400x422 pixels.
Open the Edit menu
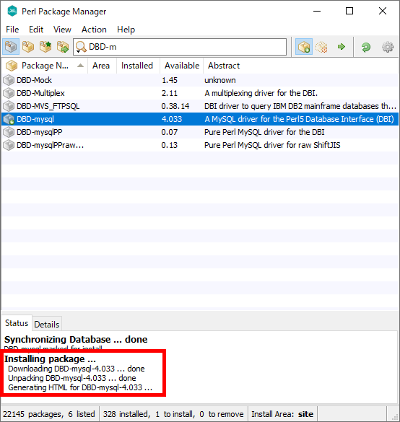[x=36, y=30]
